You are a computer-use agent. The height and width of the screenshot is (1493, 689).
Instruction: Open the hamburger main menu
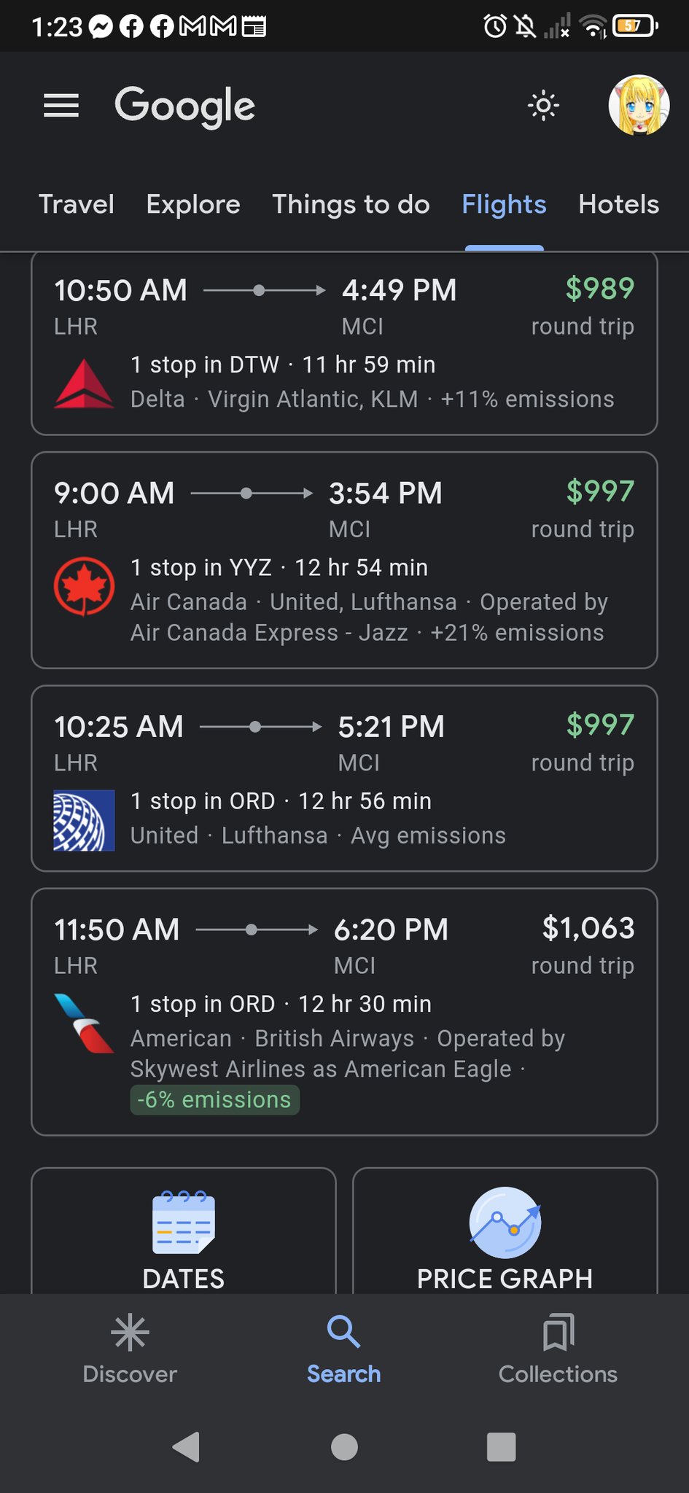tap(61, 106)
